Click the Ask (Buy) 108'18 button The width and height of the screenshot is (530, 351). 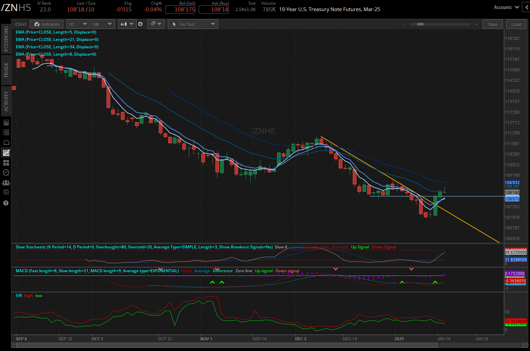(214, 9)
